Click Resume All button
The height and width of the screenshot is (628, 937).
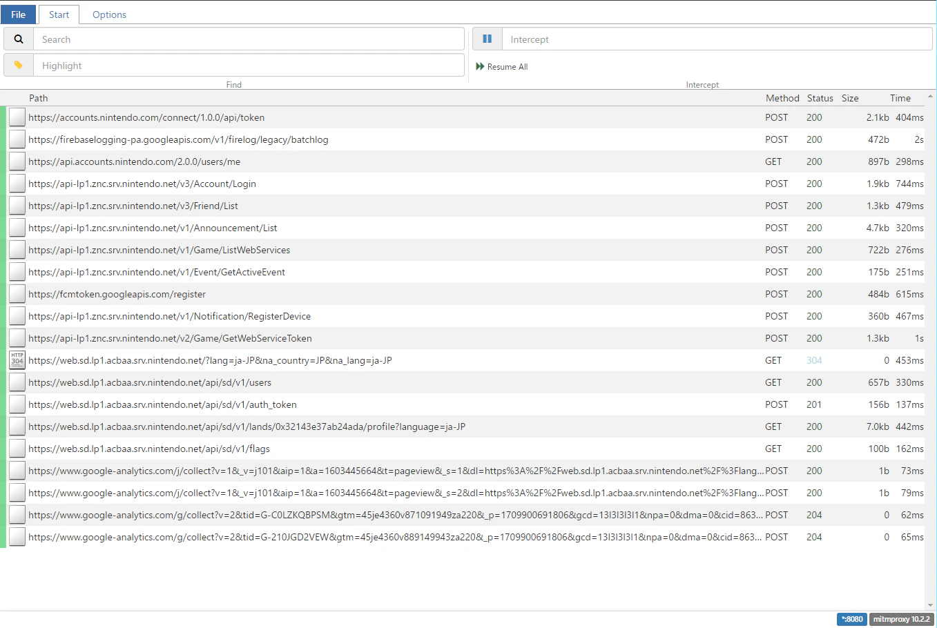[502, 67]
